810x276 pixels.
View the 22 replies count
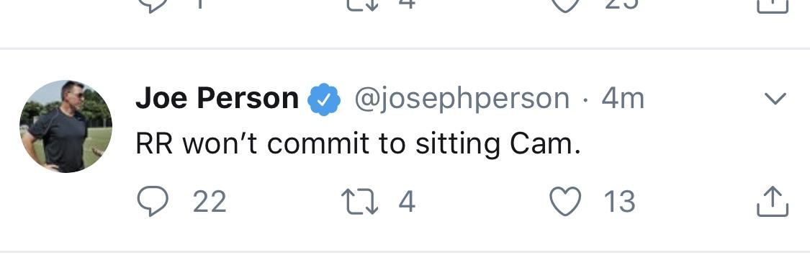210,202
